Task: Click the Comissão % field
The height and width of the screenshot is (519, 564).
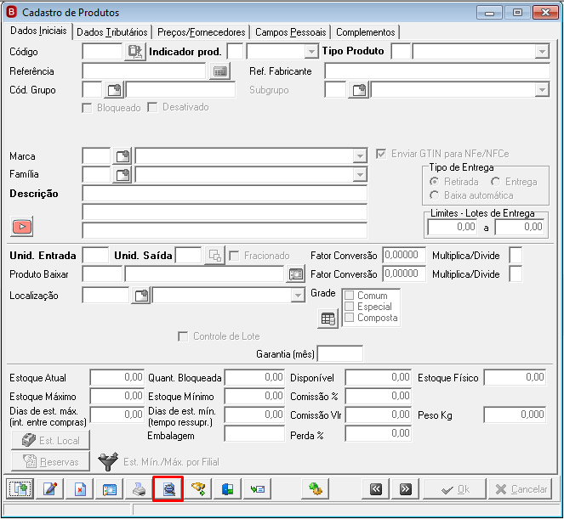Action: coord(378,396)
